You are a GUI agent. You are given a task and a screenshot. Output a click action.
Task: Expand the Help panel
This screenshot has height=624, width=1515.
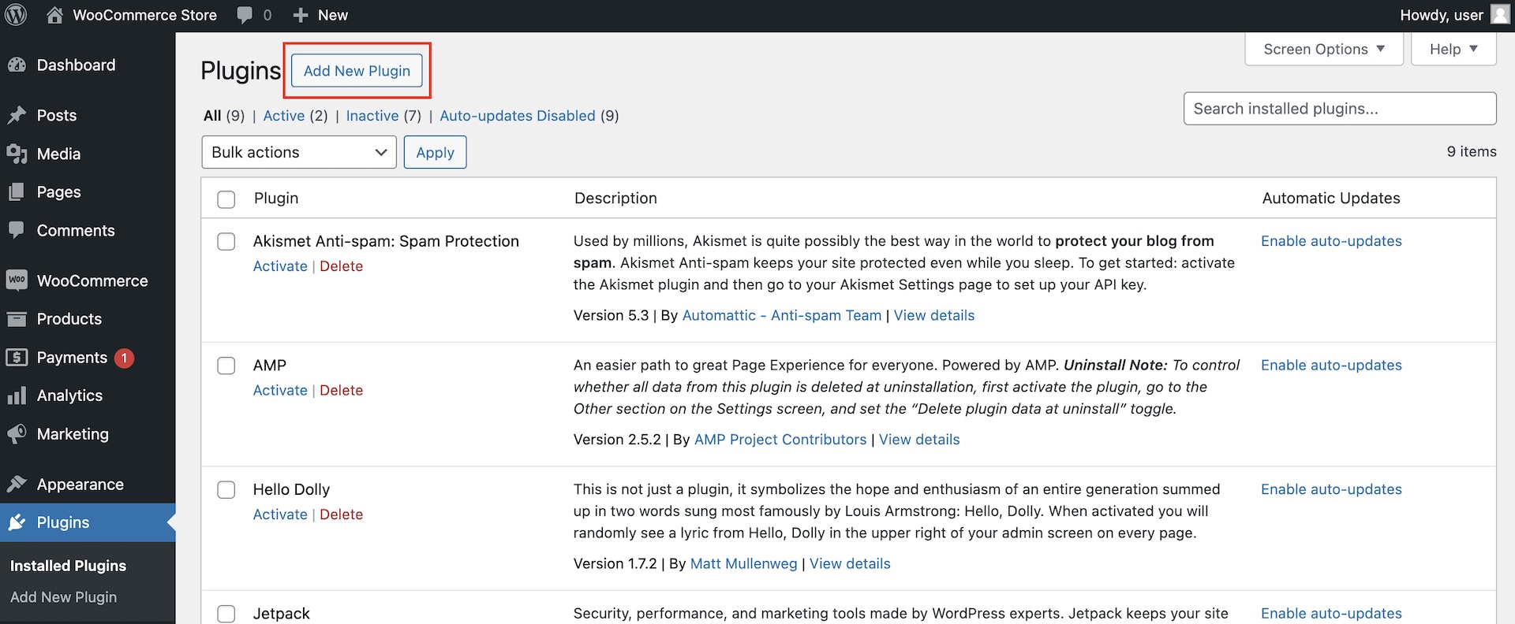[1453, 49]
